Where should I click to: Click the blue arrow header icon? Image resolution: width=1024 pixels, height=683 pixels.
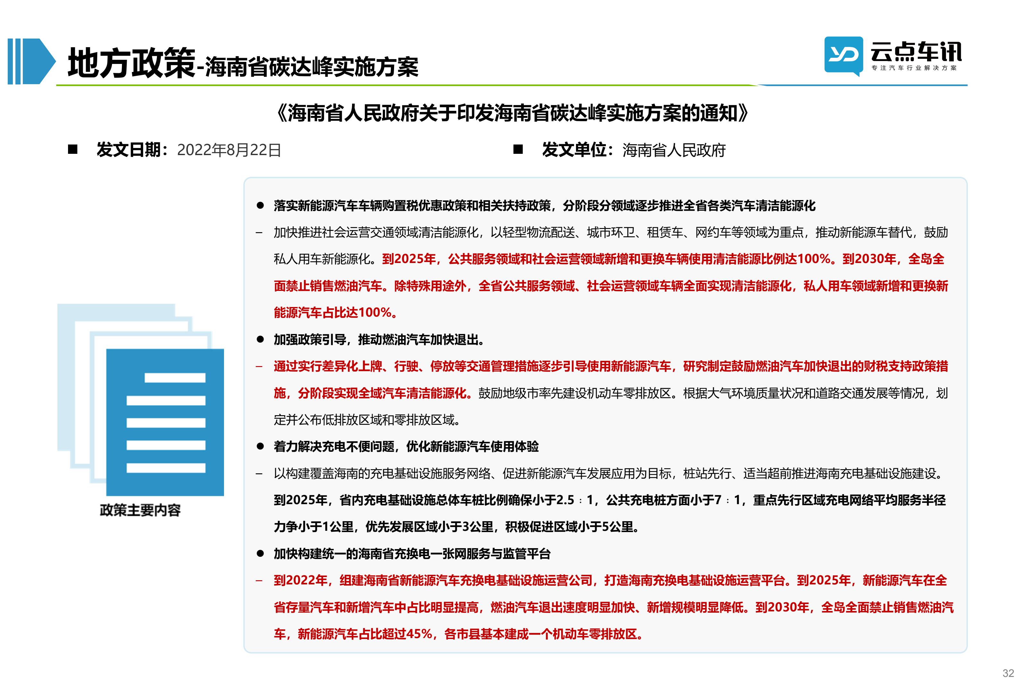pyautogui.click(x=32, y=61)
